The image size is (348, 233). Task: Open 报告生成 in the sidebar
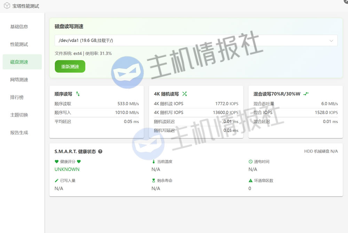pyautogui.click(x=19, y=132)
